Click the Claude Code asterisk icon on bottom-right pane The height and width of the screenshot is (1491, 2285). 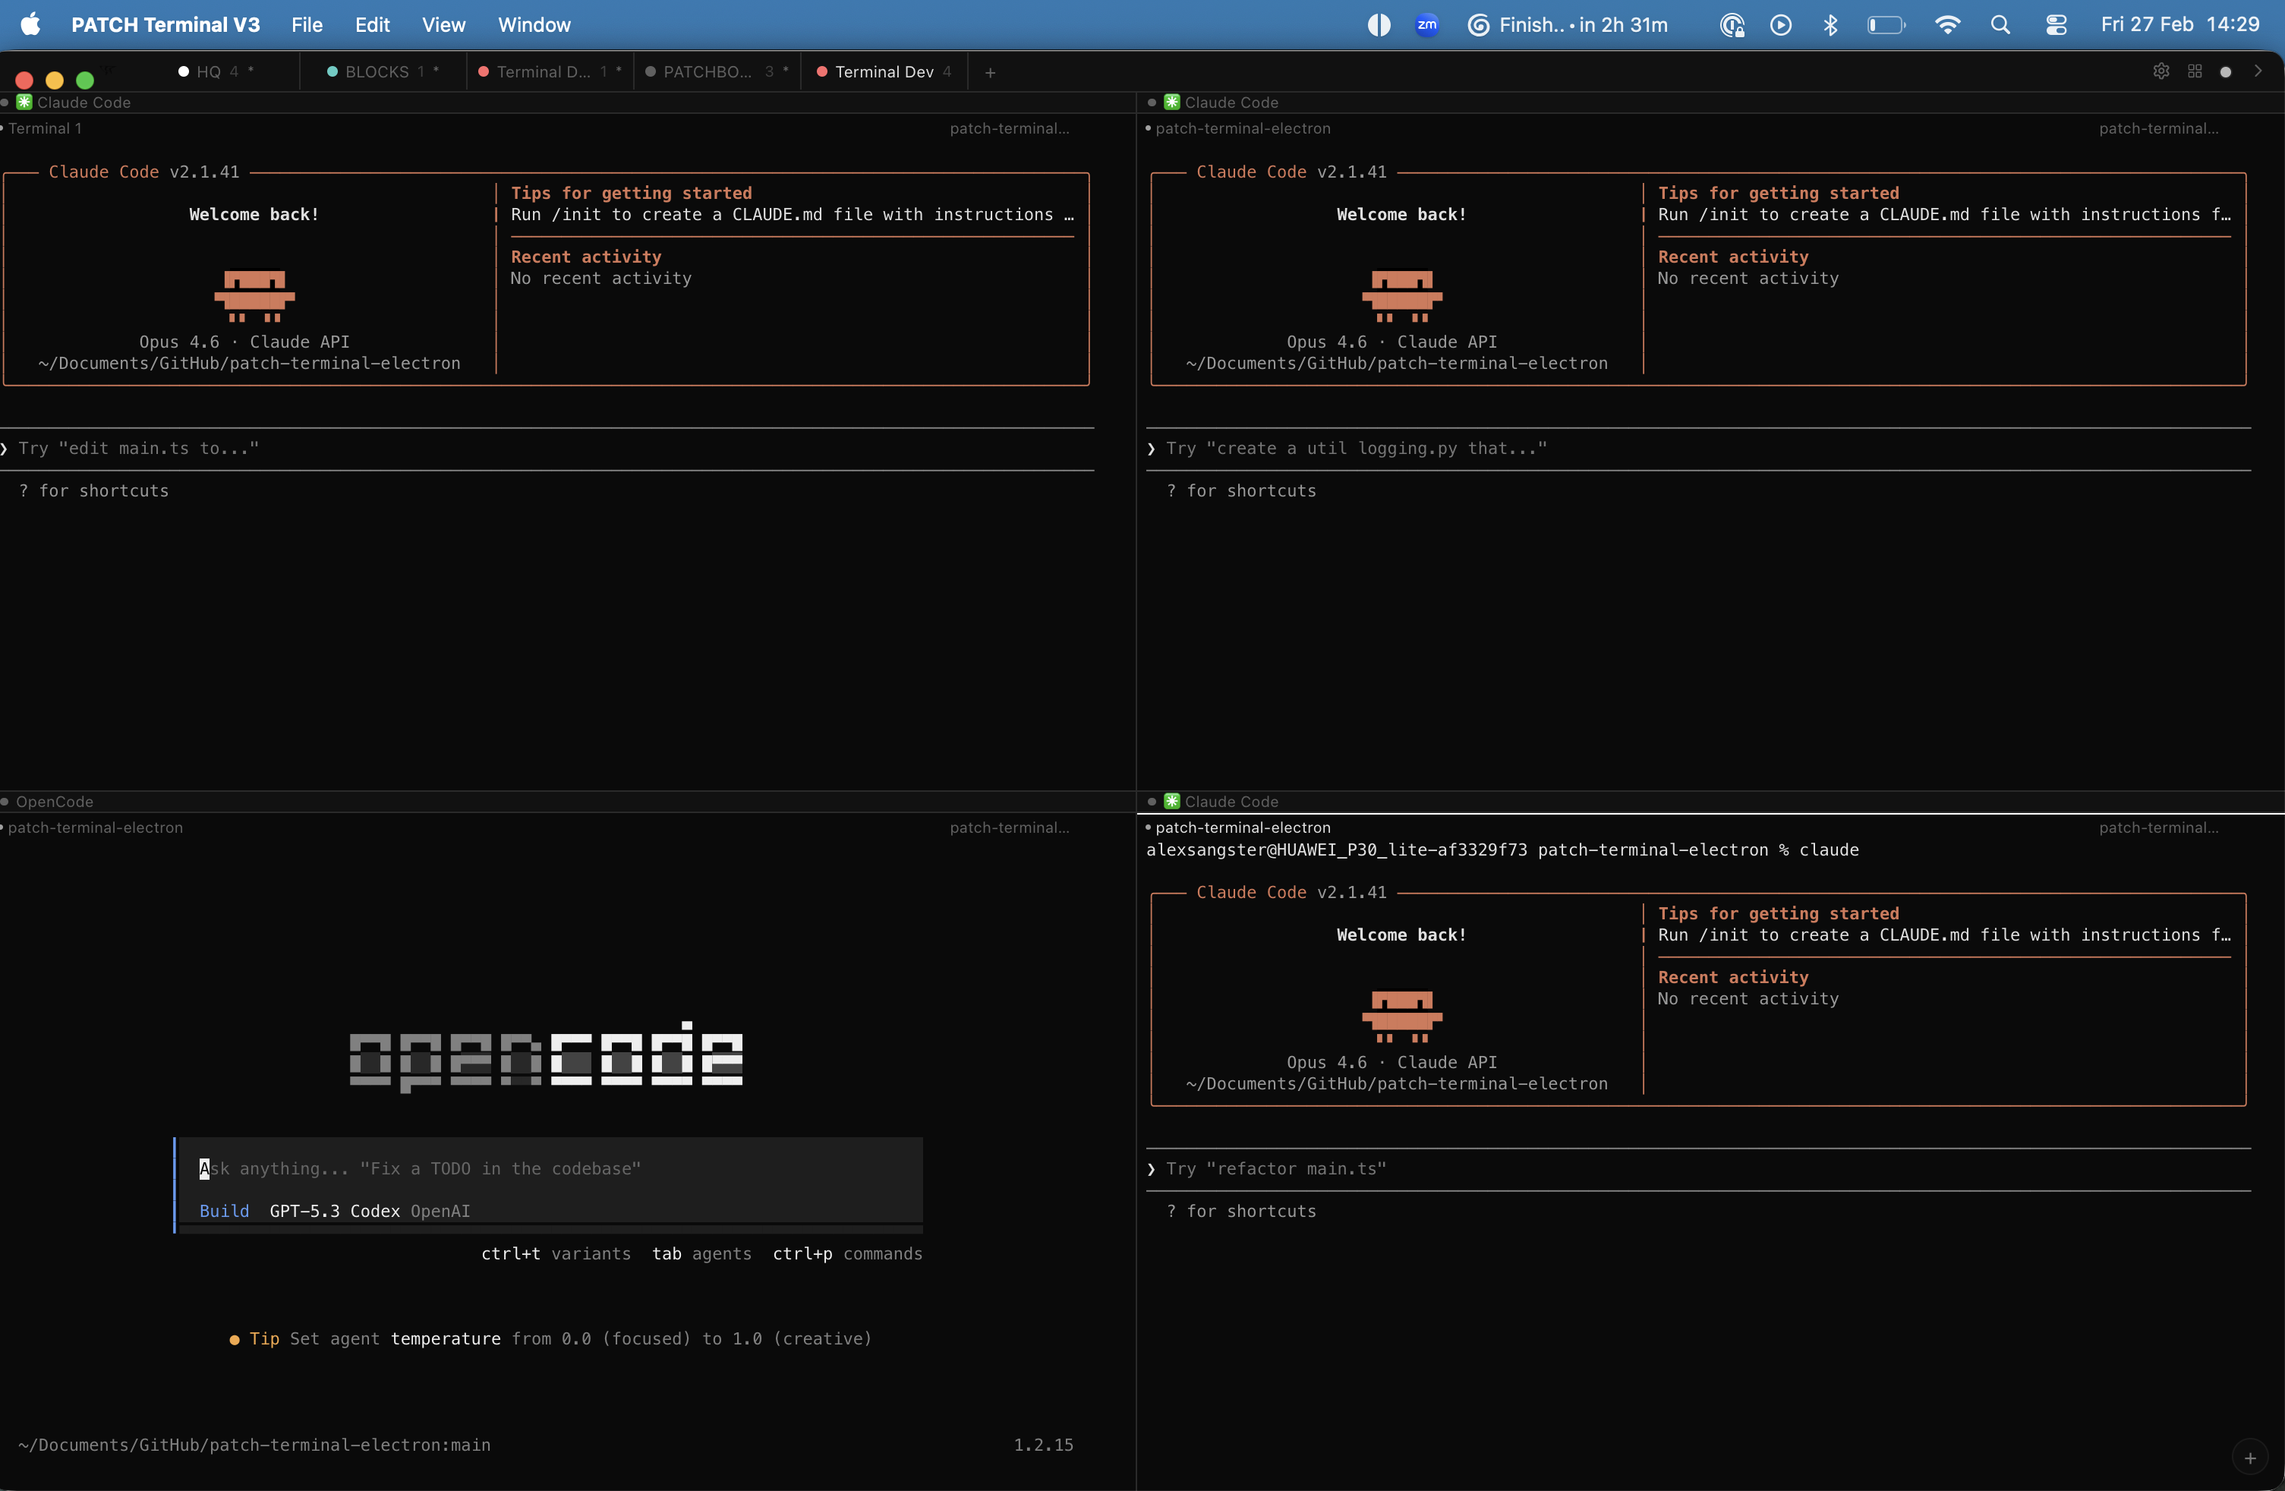[x=1171, y=802]
